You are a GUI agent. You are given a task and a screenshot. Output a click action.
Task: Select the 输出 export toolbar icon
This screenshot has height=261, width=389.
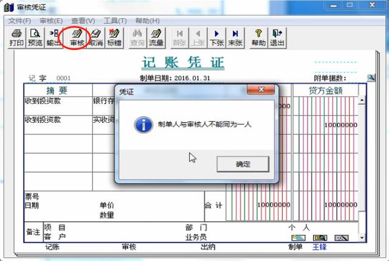coord(53,38)
